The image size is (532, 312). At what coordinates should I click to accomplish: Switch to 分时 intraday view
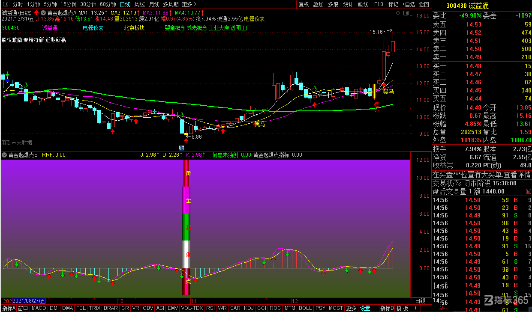18,4
